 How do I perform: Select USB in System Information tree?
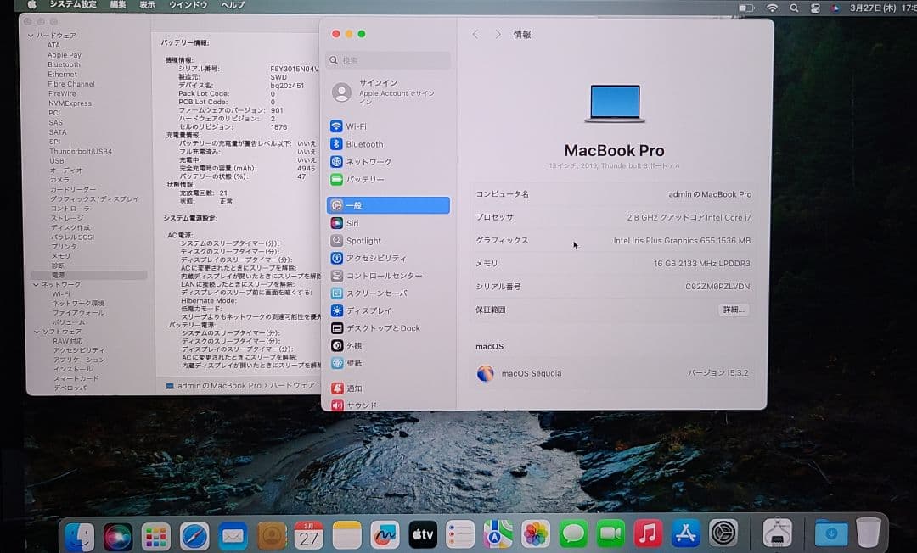[57, 160]
